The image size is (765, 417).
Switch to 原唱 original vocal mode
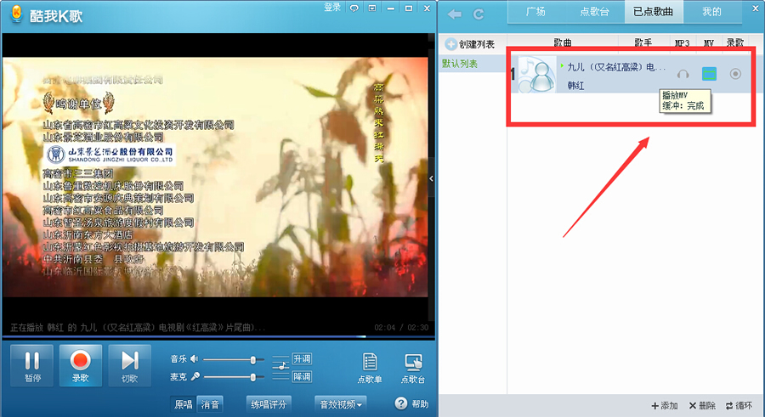pos(183,404)
